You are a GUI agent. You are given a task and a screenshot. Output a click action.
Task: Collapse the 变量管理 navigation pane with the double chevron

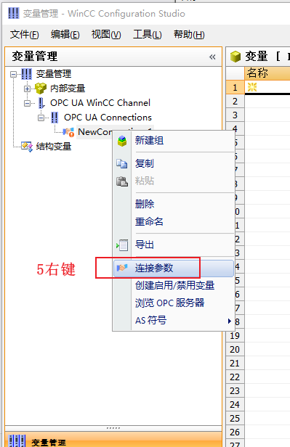point(212,57)
